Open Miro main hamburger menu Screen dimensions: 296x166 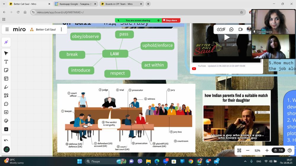coord(7,29)
